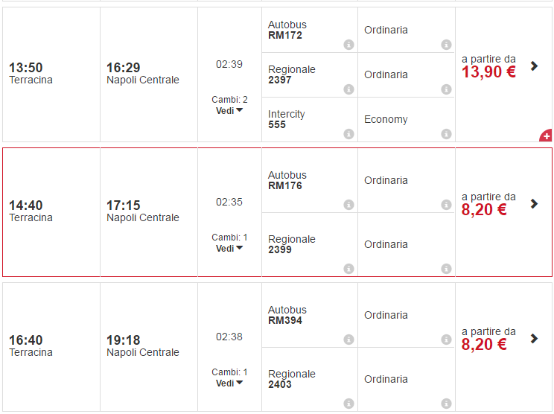Open the 14:40 trip price arrow
This screenshot has width=554, height=414.
[x=534, y=203]
